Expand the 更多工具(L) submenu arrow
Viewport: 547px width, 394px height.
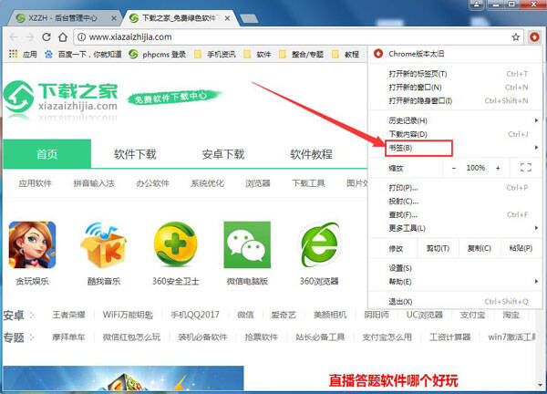coord(536,228)
